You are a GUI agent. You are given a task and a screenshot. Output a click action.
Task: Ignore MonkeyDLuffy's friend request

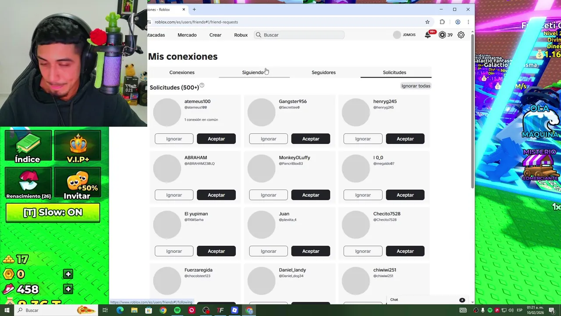(x=269, y=195)
